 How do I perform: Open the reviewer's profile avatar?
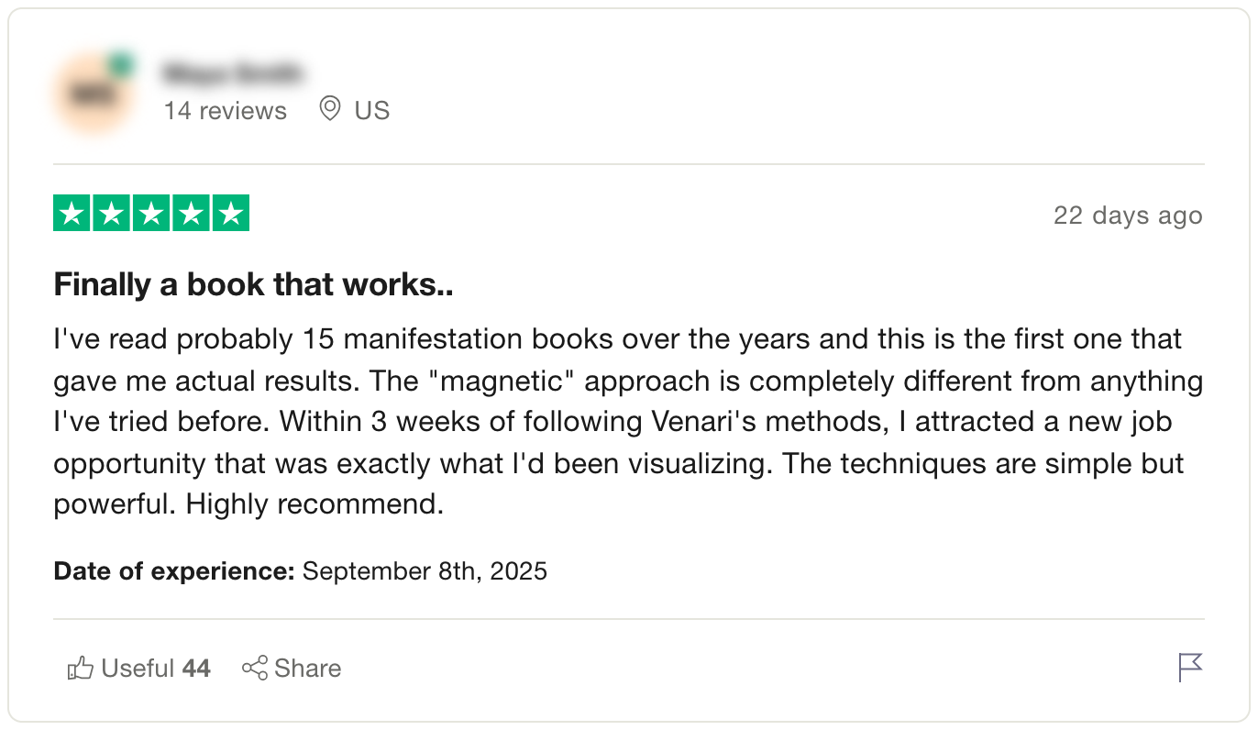pos(92,94)
